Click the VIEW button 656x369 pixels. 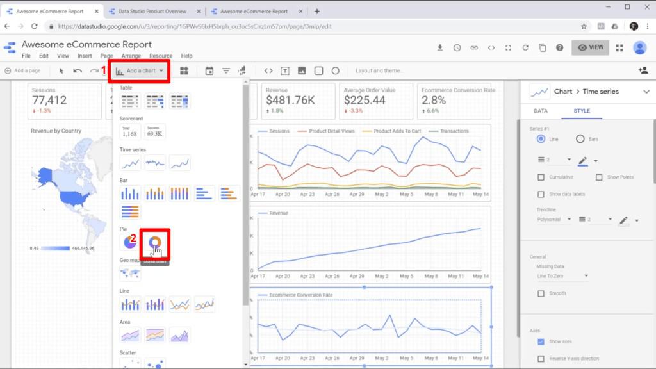pyautogui.click(x=590, y=47)
